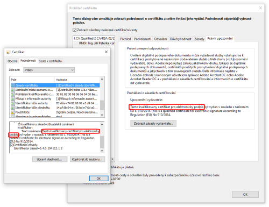Image resolution: width=269 pixels, height=207 pixels.
Task: Click the Kopírovat do souboru button
Action: [87, 159]
